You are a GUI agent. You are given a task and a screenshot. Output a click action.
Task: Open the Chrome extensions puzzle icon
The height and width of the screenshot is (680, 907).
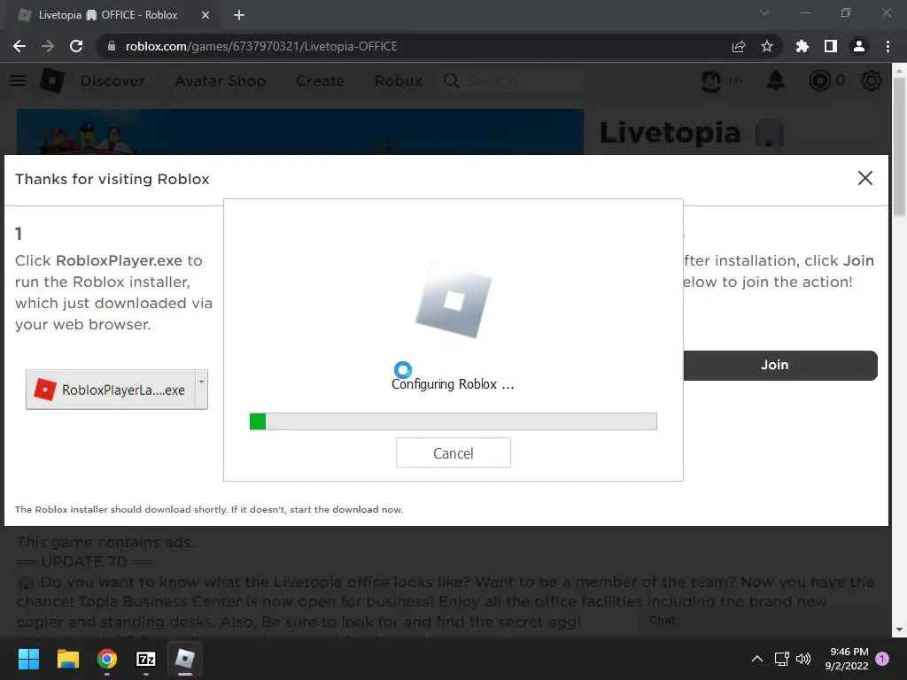click(802, 46)
